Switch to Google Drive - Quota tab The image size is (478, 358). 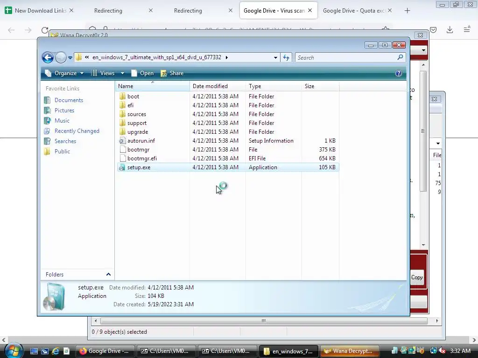click(x=357, y=10)
